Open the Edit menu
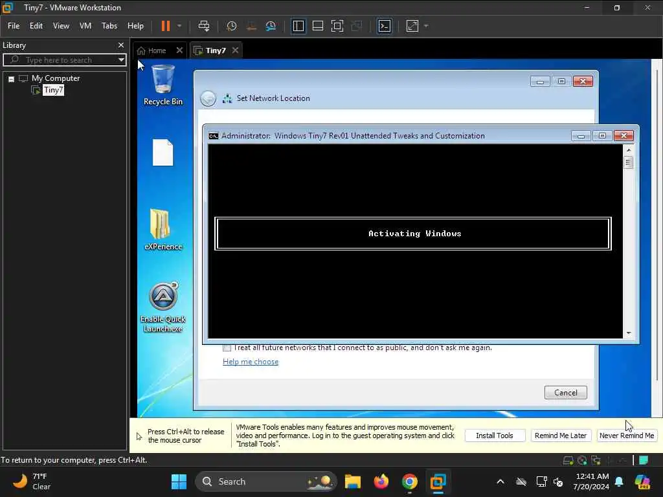The height and width of the screenshot is (497, 663). click(x=36, y=26)
